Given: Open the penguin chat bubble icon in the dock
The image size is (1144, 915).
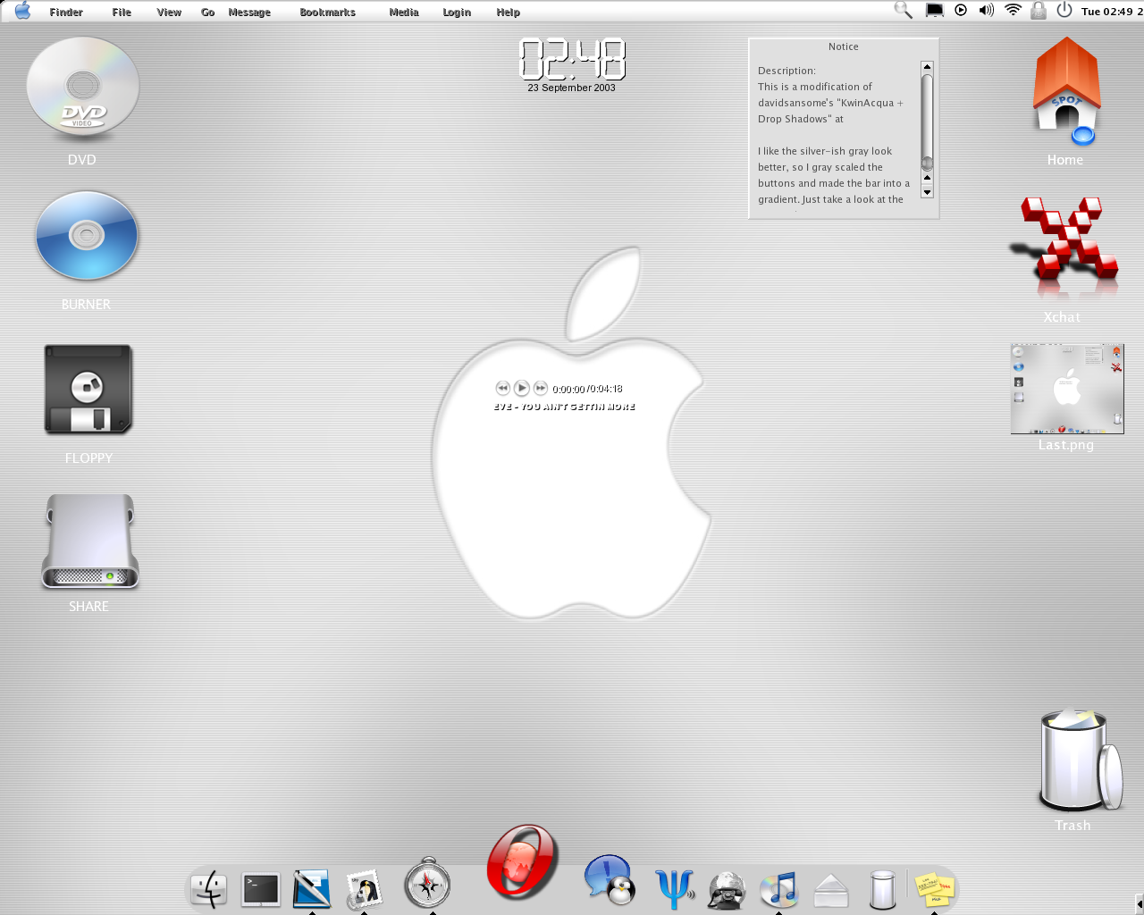Looking at the screenshot, I should coord(610,879).
